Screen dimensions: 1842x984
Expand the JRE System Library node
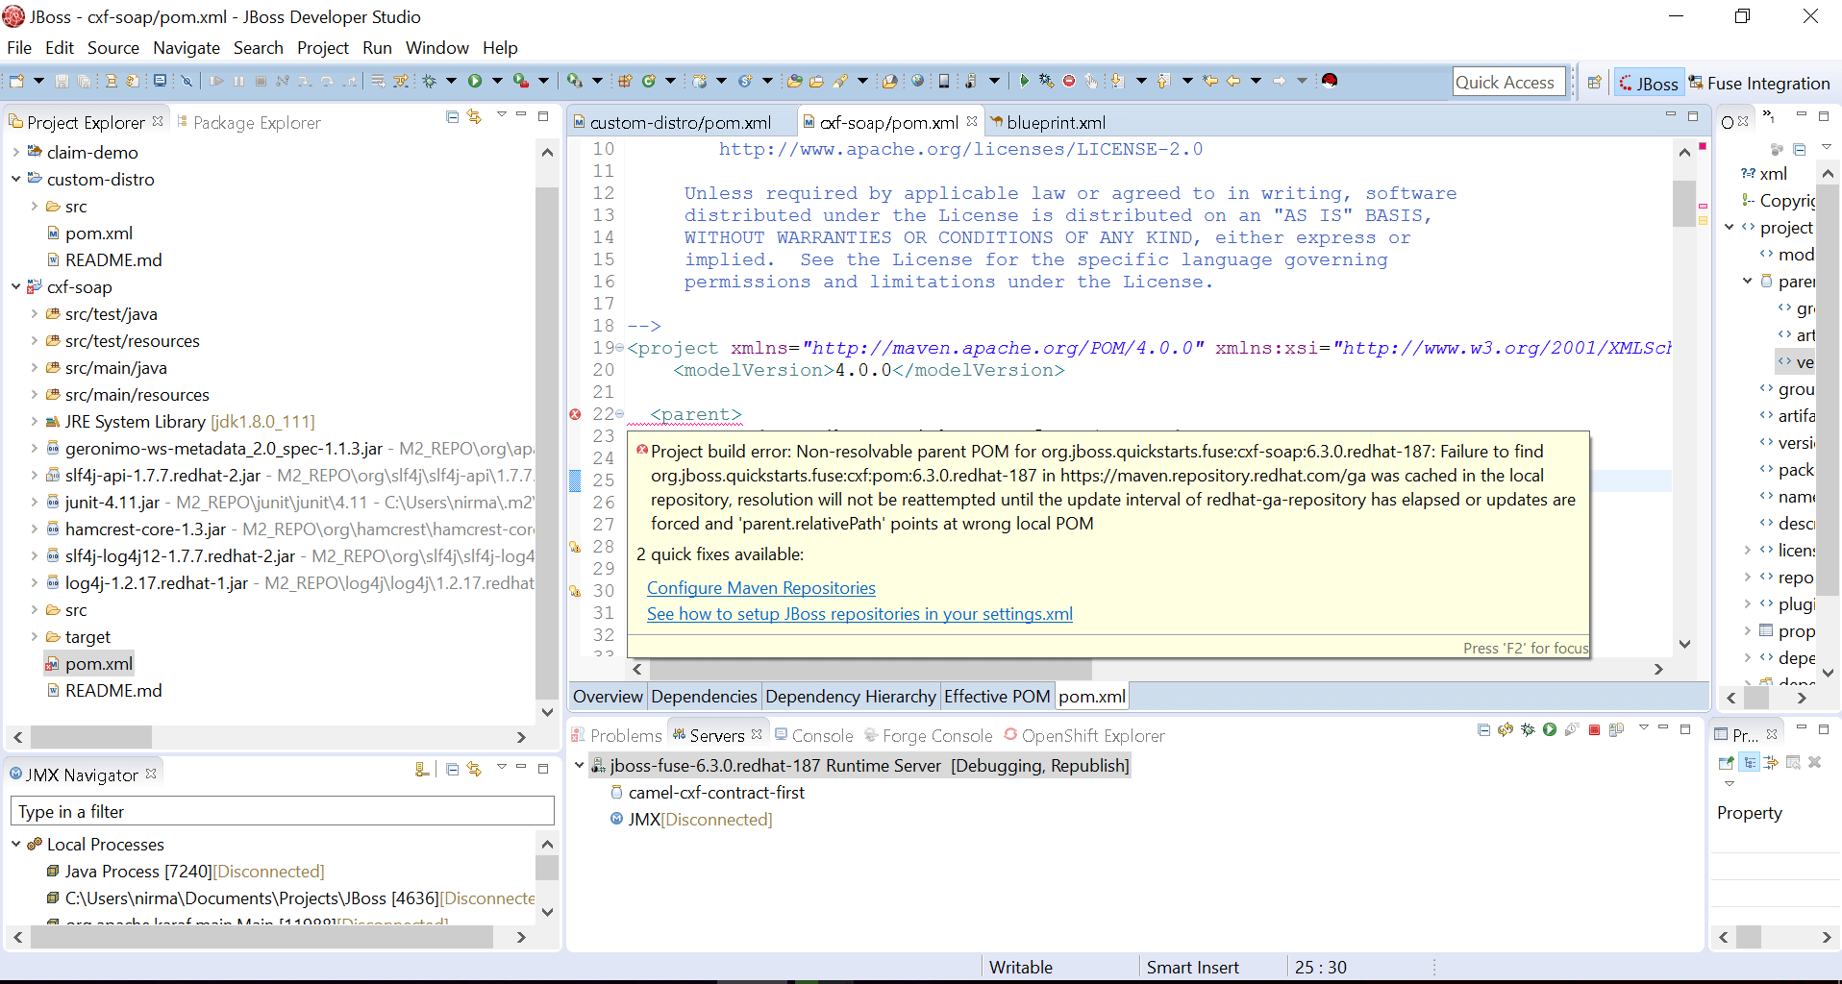[x=35, y=421]
